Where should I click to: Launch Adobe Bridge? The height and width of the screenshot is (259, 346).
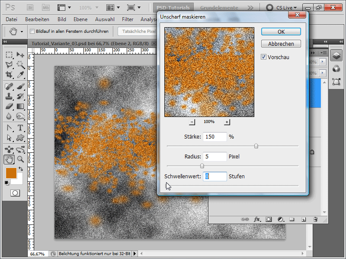(x=30, y=8)
